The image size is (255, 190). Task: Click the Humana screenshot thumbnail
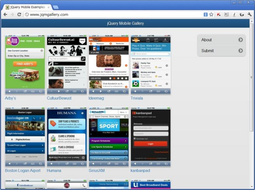(67, 137)
